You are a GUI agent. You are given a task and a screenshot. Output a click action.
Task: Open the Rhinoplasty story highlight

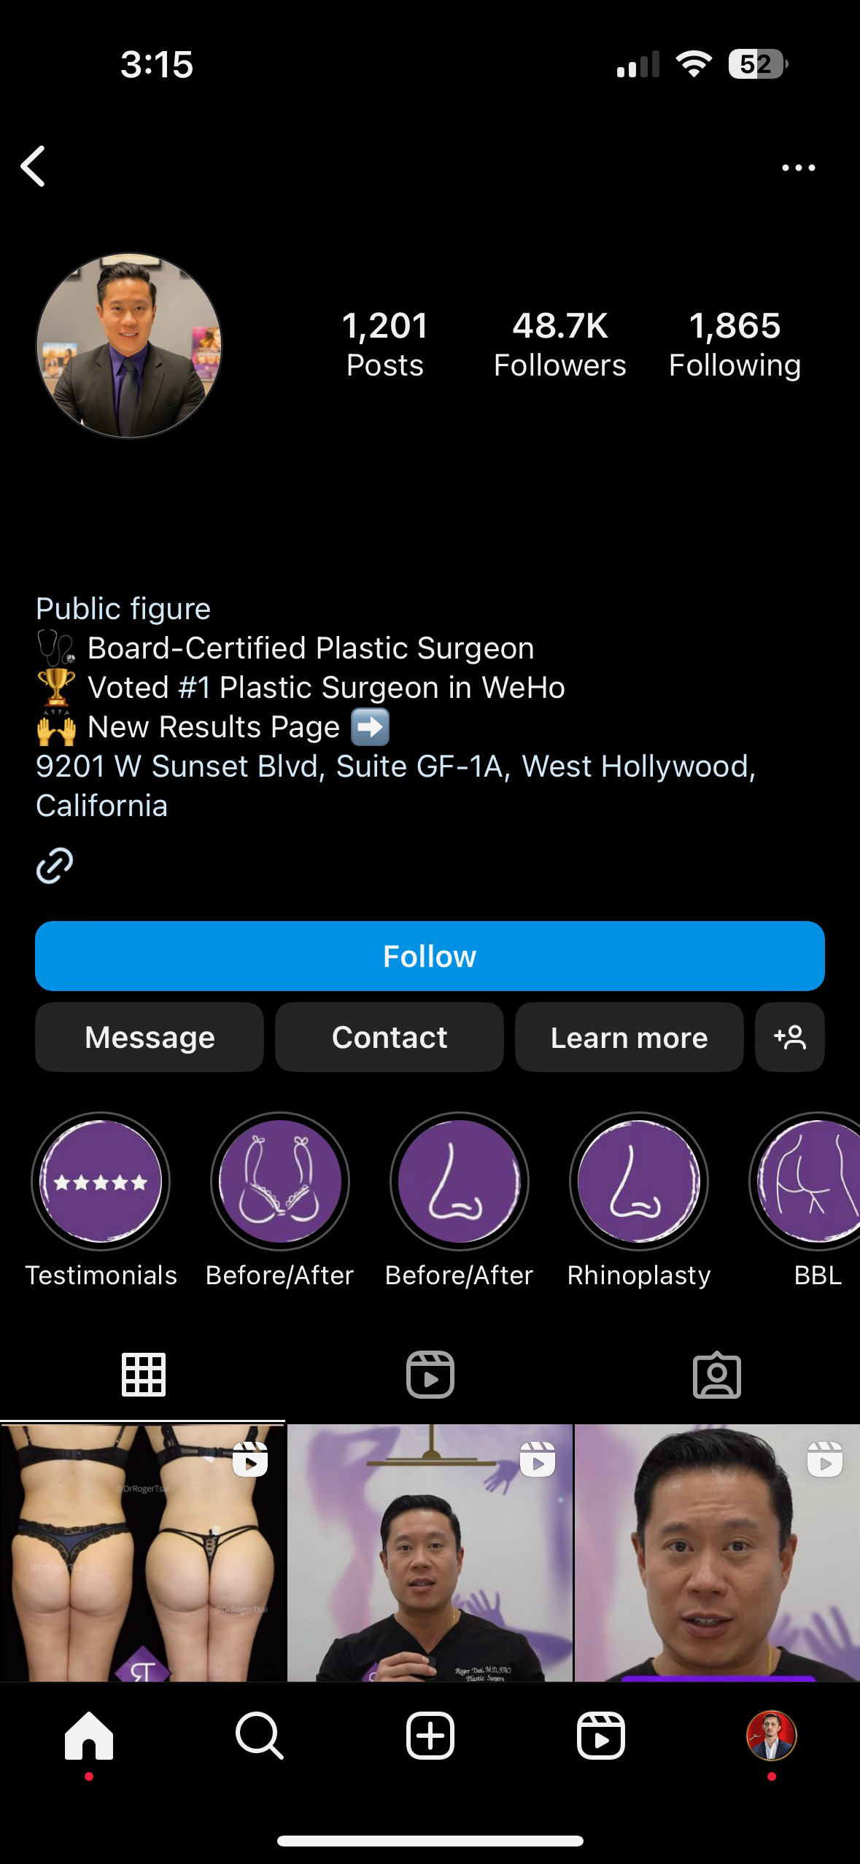coord(639,1181)
